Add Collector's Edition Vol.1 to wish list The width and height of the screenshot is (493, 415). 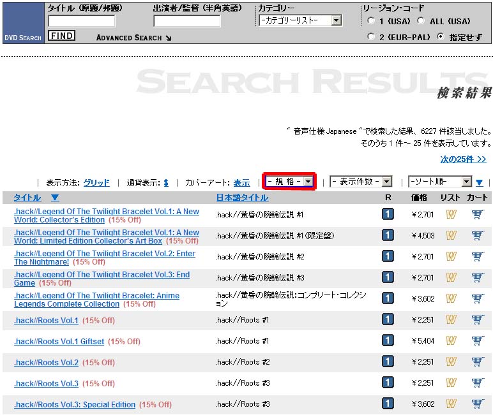coord(451,214)
